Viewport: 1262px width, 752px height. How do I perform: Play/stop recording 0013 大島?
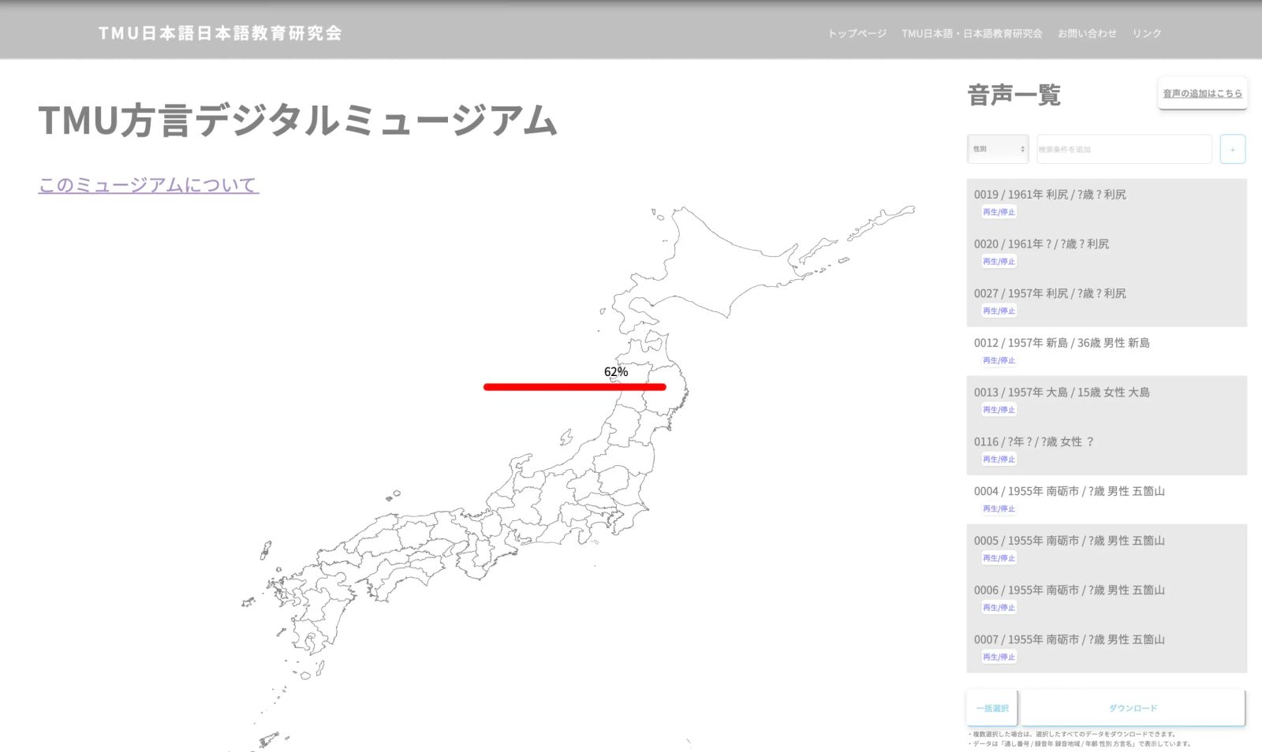point(999,410)
